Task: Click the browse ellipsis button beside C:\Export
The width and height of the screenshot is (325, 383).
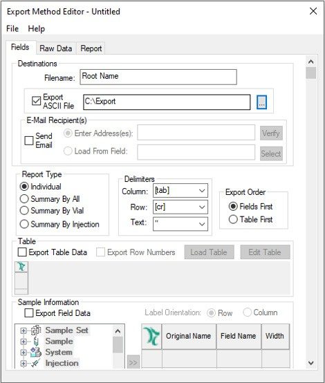Action: 261,102
